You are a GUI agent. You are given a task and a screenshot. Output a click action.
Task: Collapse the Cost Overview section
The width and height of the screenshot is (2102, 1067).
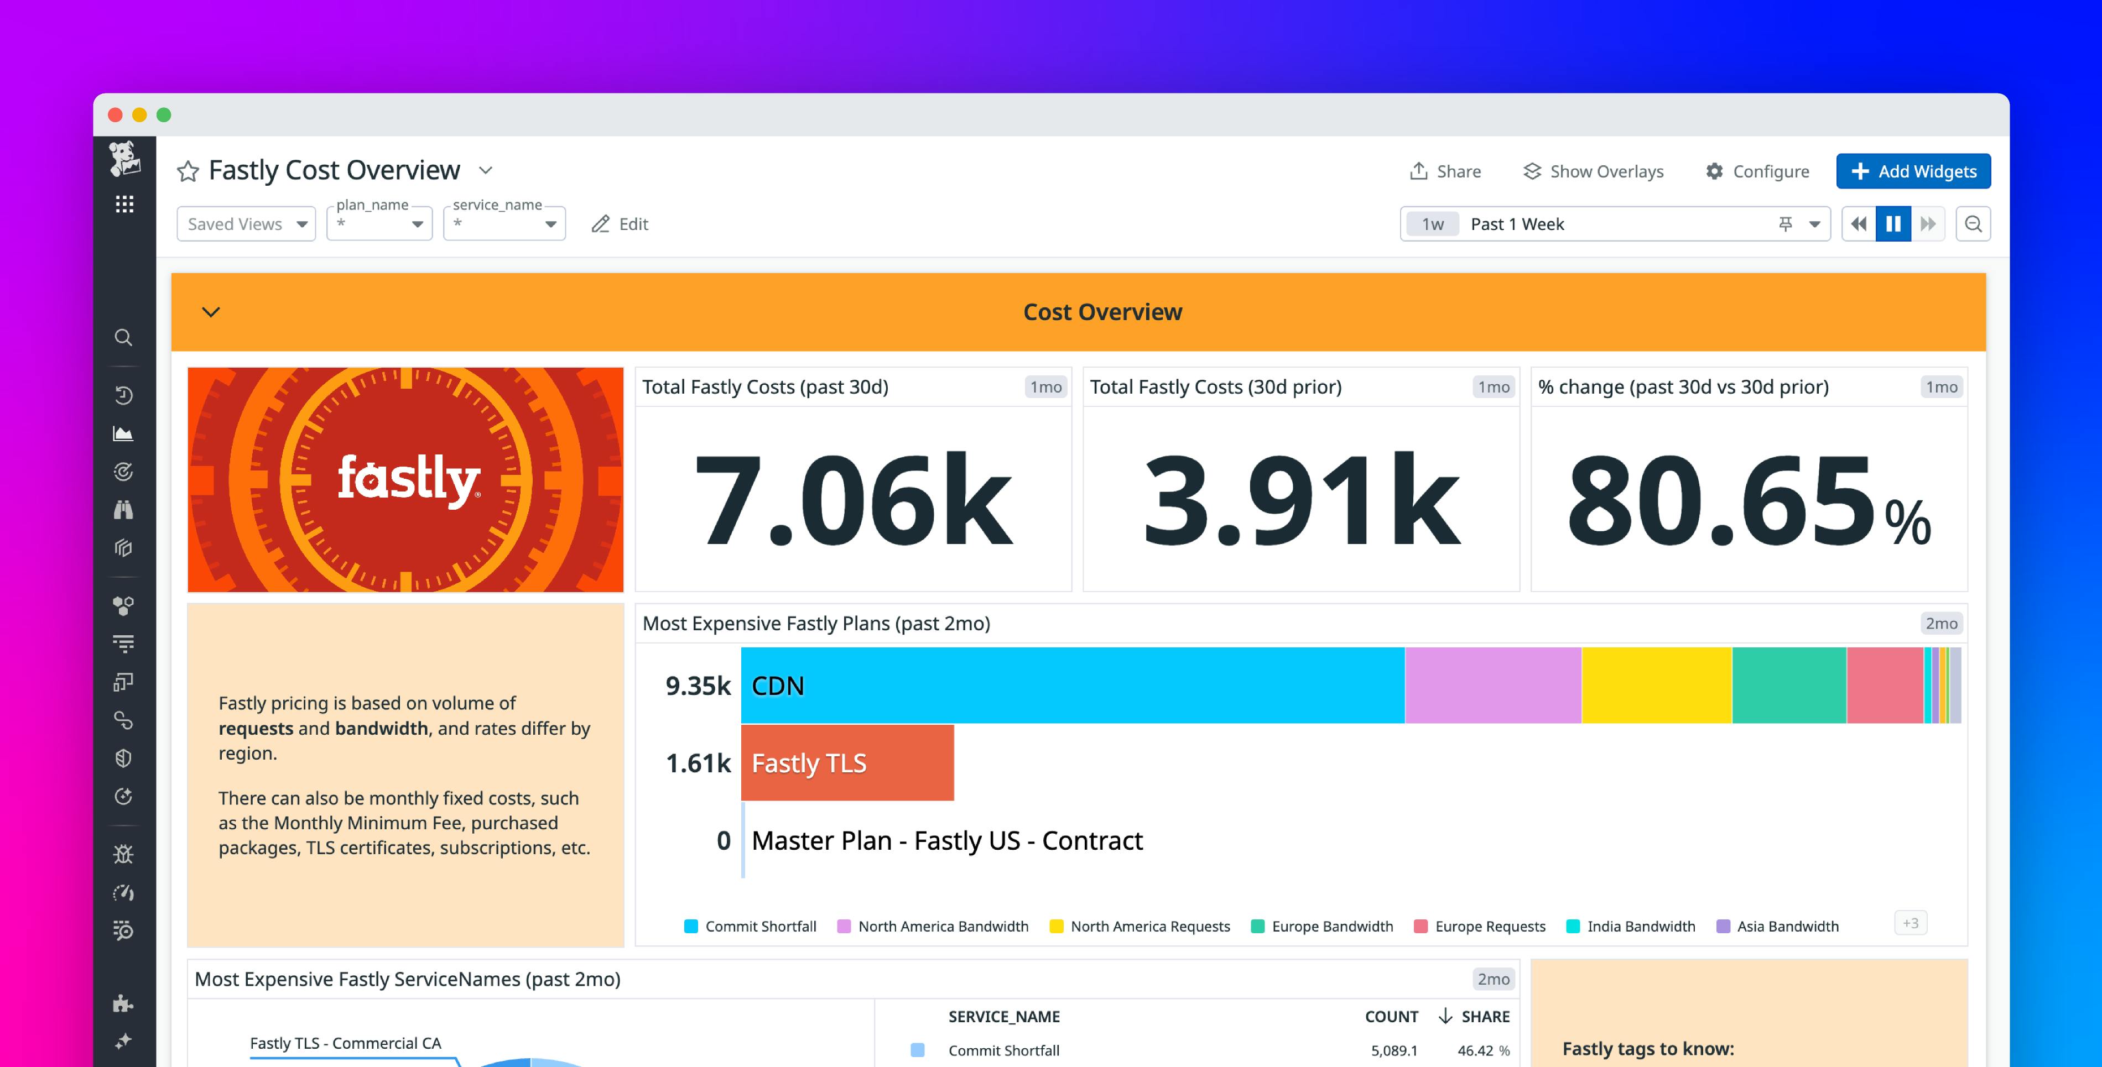coord(211,312)
